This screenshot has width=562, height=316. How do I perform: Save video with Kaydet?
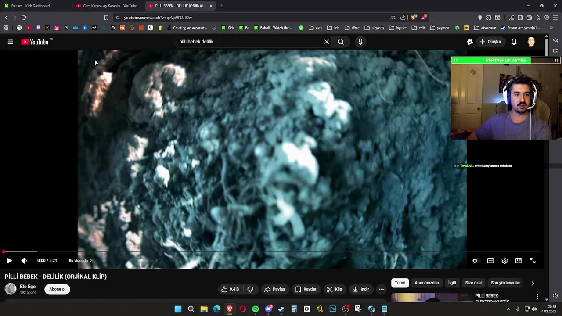click(306, 289)
